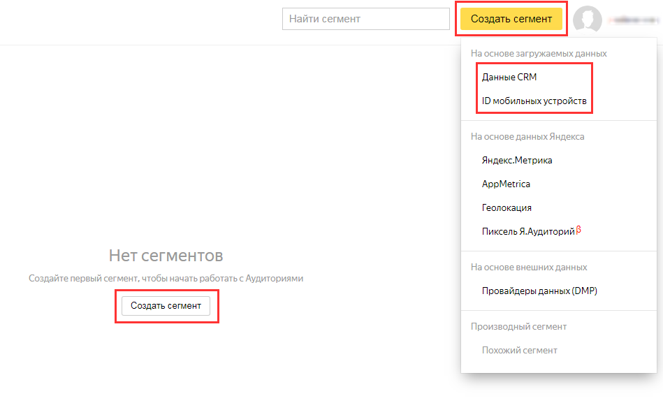Click the На основе данных Яндекса header

[x=527, y=136]
